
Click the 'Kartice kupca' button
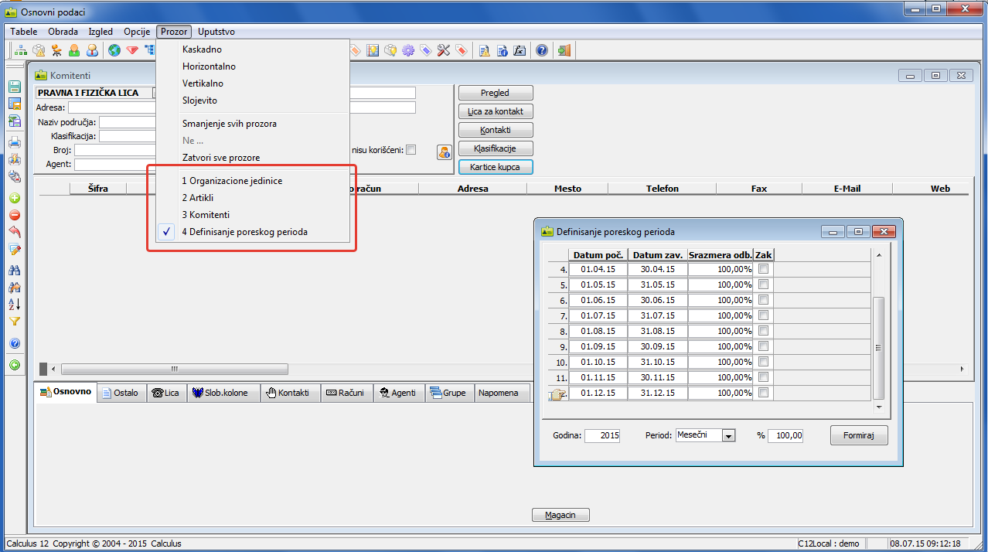[495, 167]
